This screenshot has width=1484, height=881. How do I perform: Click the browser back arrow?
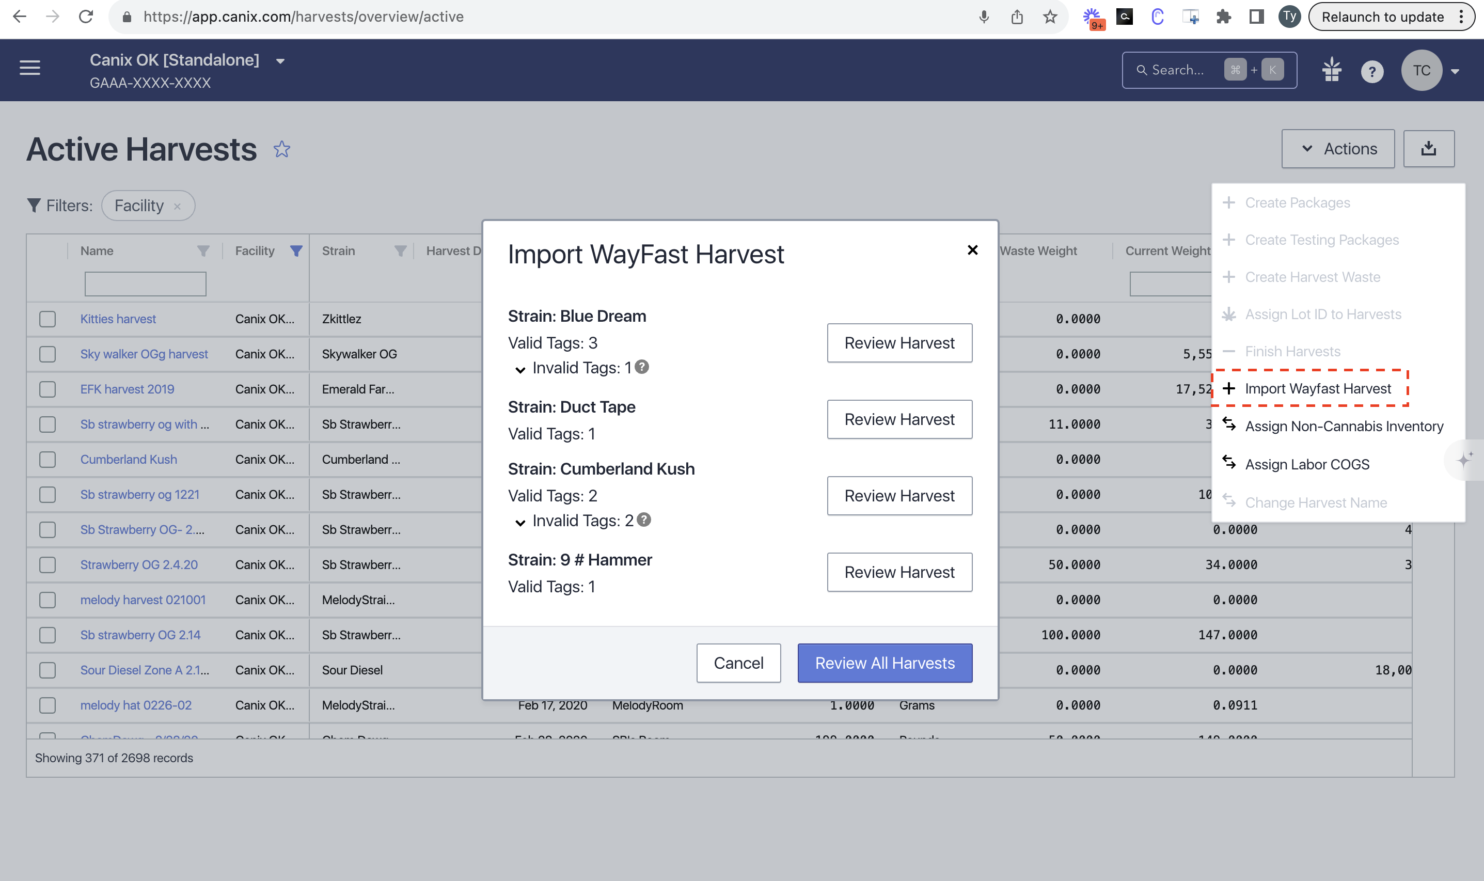pos(20,17)
